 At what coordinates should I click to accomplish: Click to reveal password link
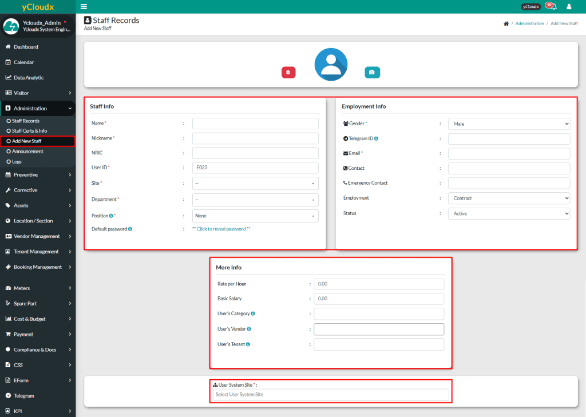point(221,229)
